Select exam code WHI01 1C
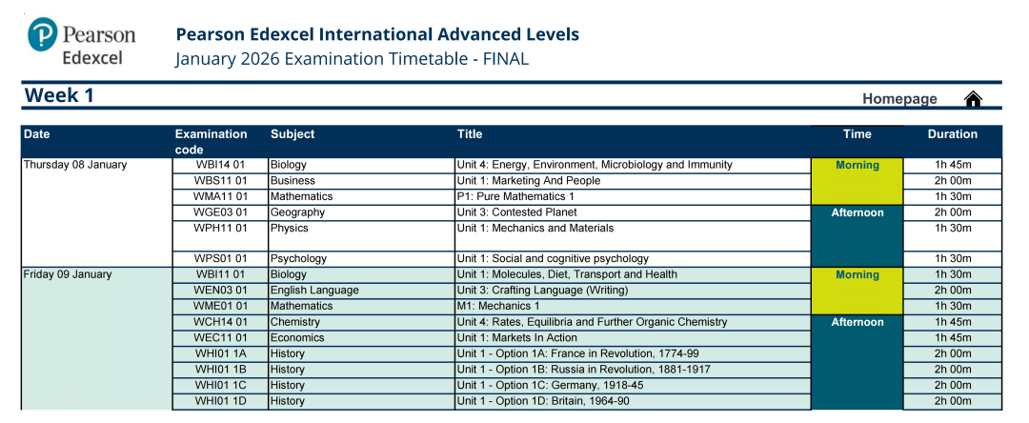Image resolution: width=1029 pixels, height=423 pixels. tap(220, 385)
